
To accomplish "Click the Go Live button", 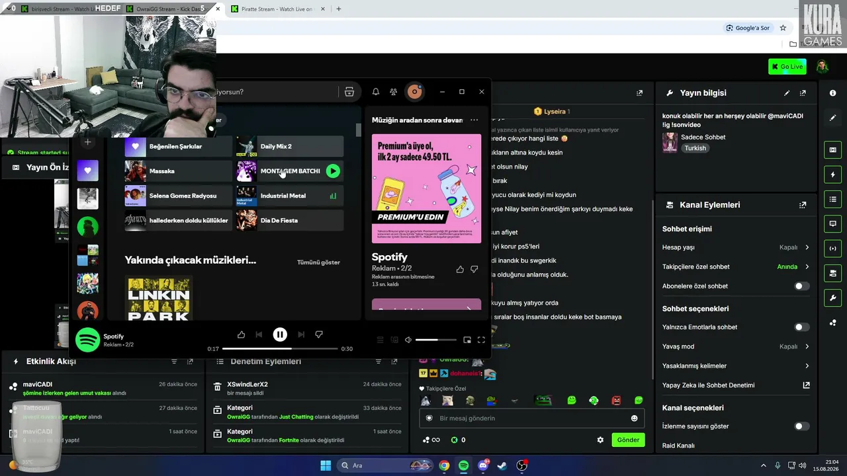I will click(787, 66).
